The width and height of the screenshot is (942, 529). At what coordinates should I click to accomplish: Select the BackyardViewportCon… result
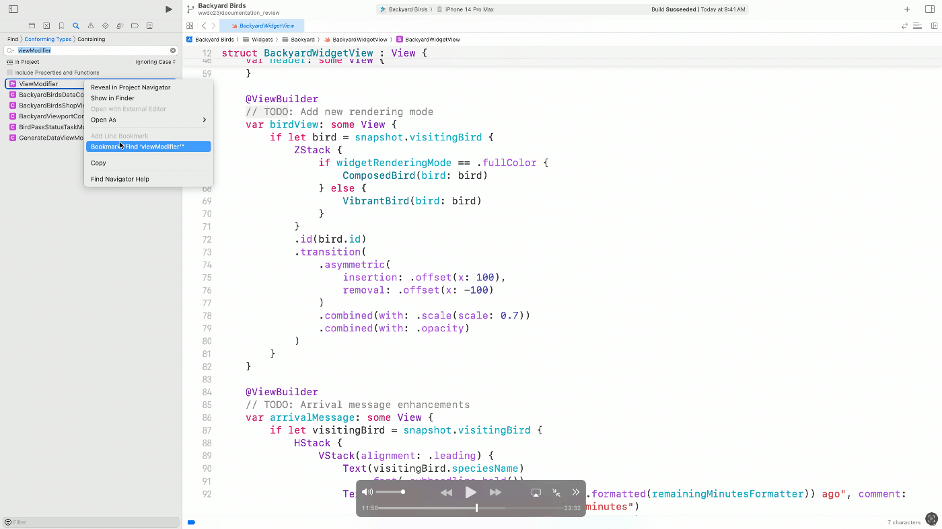coord(45,116)
